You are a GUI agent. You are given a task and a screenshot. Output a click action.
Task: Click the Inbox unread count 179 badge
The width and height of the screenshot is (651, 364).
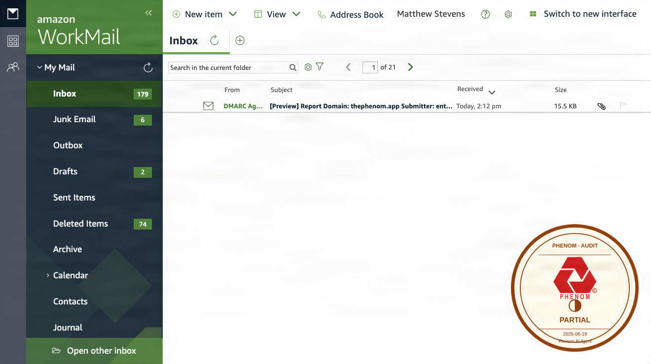pyautogui.click(x=143, y=94)
